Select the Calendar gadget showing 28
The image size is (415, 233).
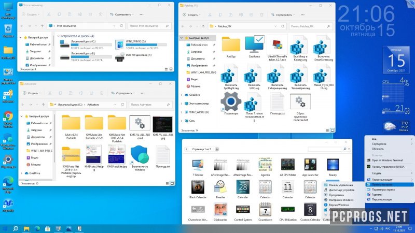click(243, 190)
